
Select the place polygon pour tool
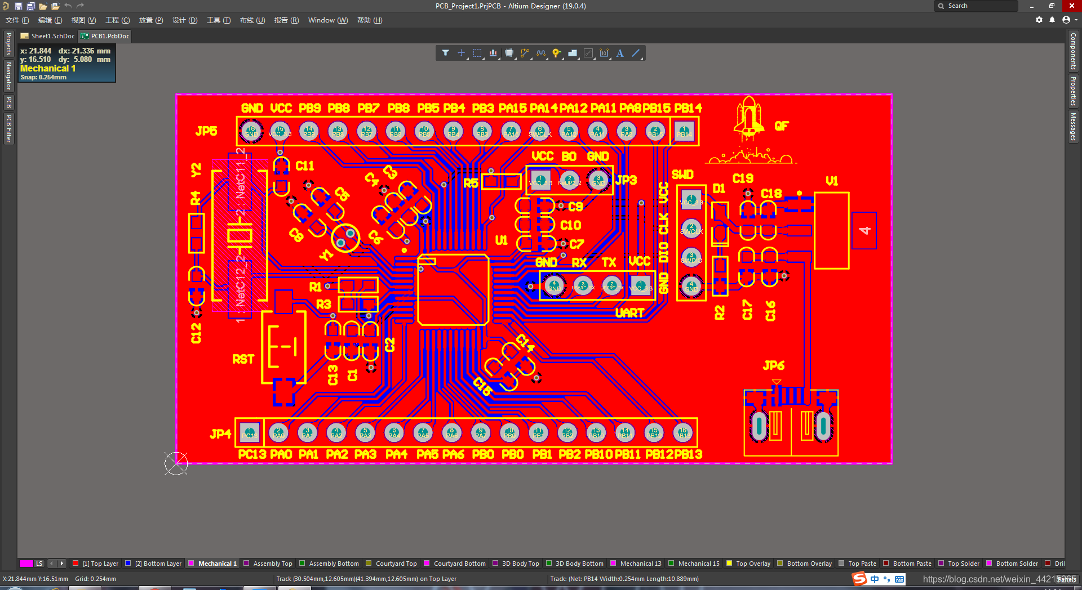coord(573,53)
